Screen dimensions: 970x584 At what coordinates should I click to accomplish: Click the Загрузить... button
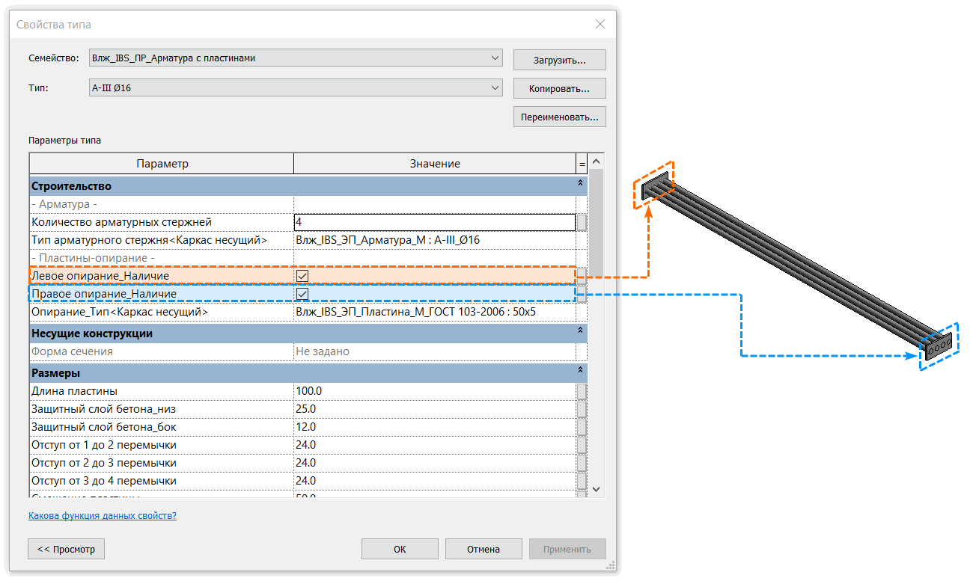559,60
